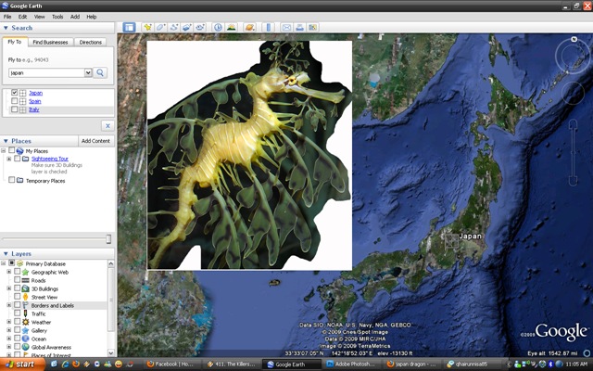Switch between Earth, Sky and planets icon
Screen dimensions: 593x371
point(249,27)
